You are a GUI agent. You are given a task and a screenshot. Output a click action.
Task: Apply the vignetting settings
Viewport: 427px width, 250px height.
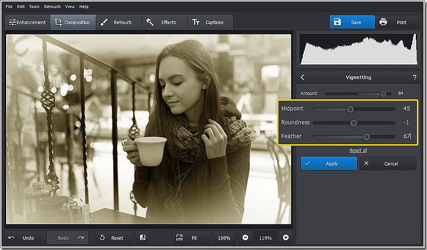point(328,163)
